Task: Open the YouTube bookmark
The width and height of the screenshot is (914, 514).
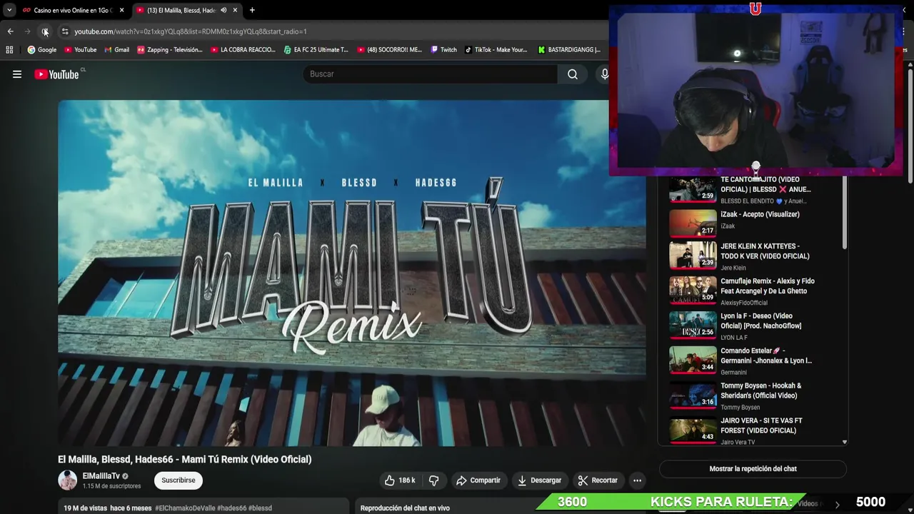Action: click(80, 50)
